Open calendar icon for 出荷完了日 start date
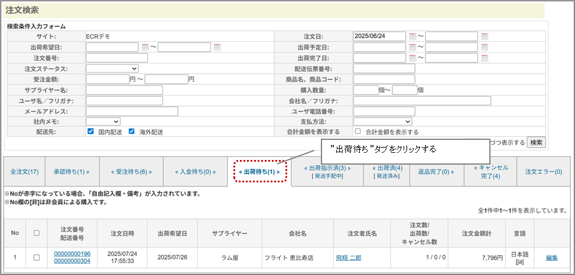The image size is (575, 275). point(412,58)
